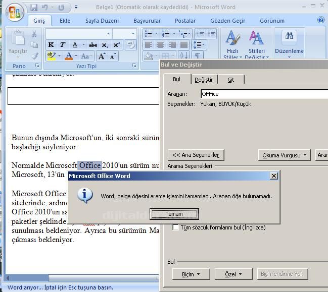Apply yellow text highlight color

coord(51,56)
